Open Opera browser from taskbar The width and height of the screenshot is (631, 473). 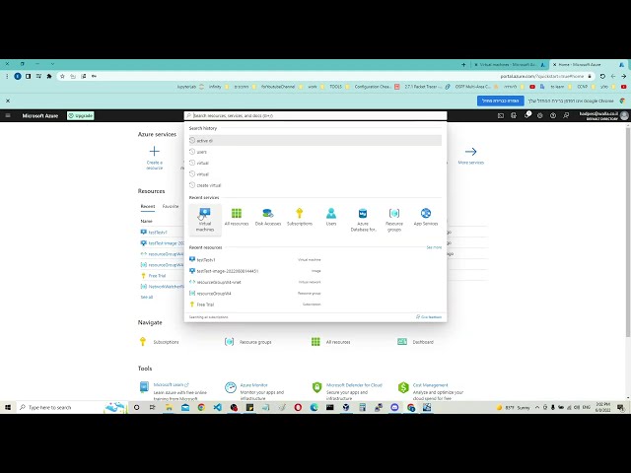(x=298, y=407)
